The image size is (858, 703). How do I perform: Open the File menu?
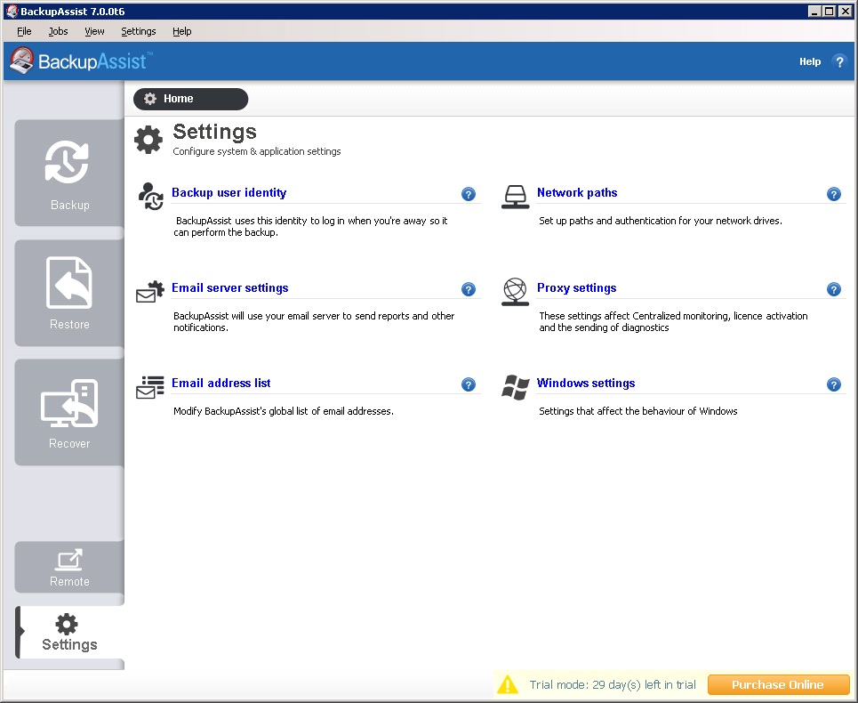click(24, 31)
